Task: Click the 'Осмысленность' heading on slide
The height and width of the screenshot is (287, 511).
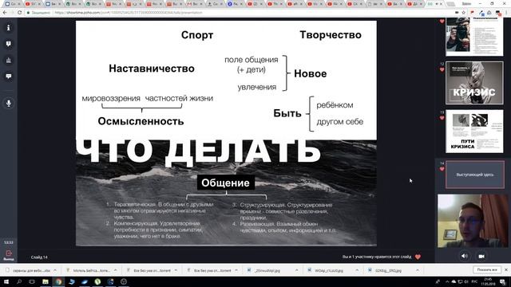Action: [141, 121]
